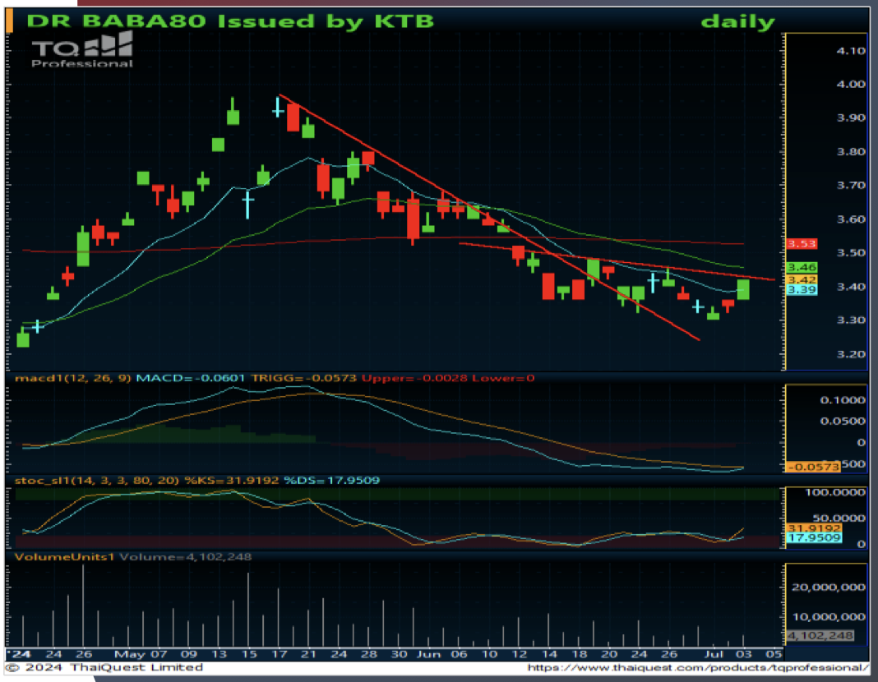
Task: Select the cyan 3.39 price tag
Action: click(x=802, y=290)
